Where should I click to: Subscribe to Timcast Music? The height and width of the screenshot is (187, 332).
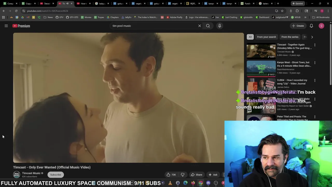[56, 175]
